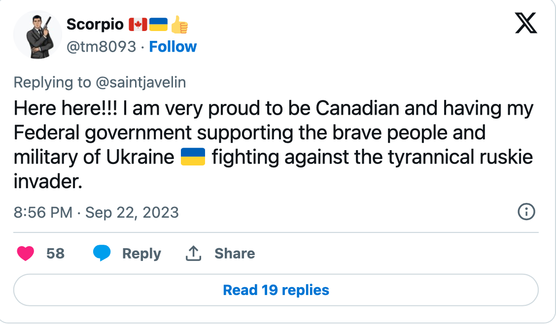Click the X logo icon
Image resolution: width=556 pixels, height=325 pixels.
pyautogui.click(x=526, y=23)
